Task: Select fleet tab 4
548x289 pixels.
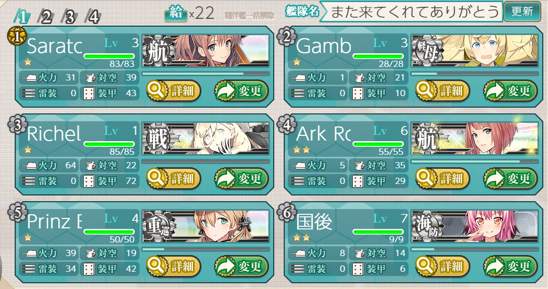Action: (x=93, y=17)
